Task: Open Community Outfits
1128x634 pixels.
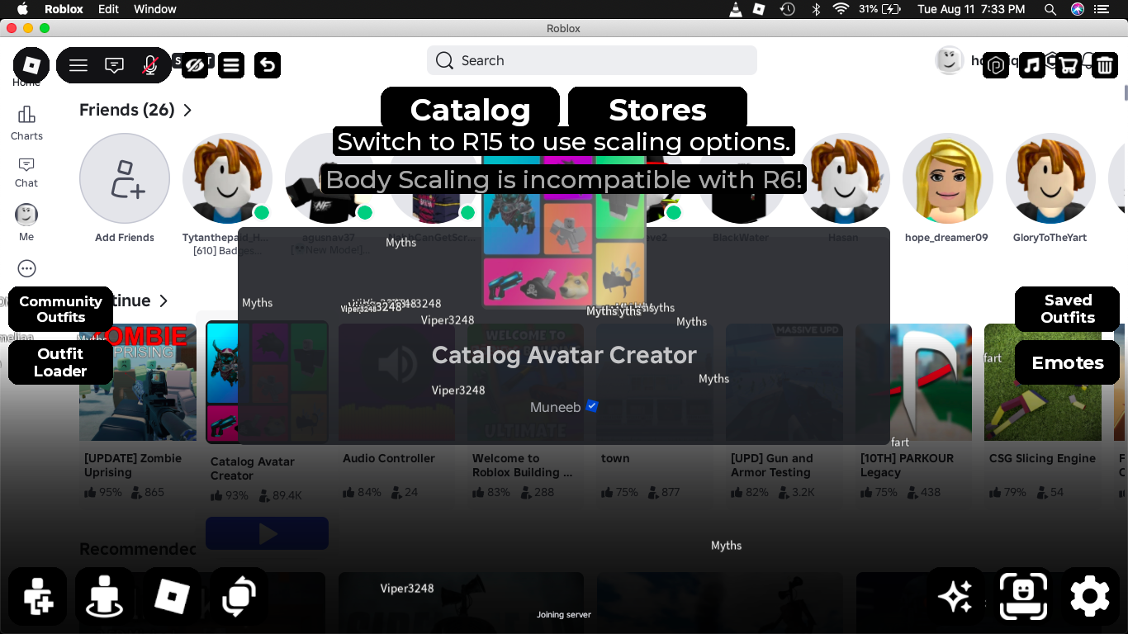Action: [x=60, y=309]
